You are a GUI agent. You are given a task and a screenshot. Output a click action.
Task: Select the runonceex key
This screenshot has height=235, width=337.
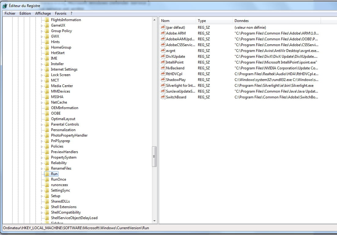pyautogui.click(x=59, y=185)
